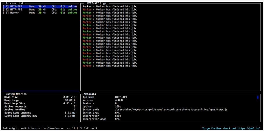This screenshot has width=264, height=131.
Task: Click the online status of Worker process
Action: pyautogui.click(x=72, y=12)
